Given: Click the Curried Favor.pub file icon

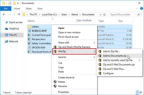Looking at the screenshot, I should tap(29, 35).
